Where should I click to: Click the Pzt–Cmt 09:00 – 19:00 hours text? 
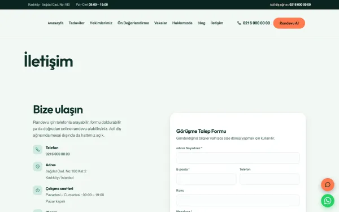(x=92, y=5)
